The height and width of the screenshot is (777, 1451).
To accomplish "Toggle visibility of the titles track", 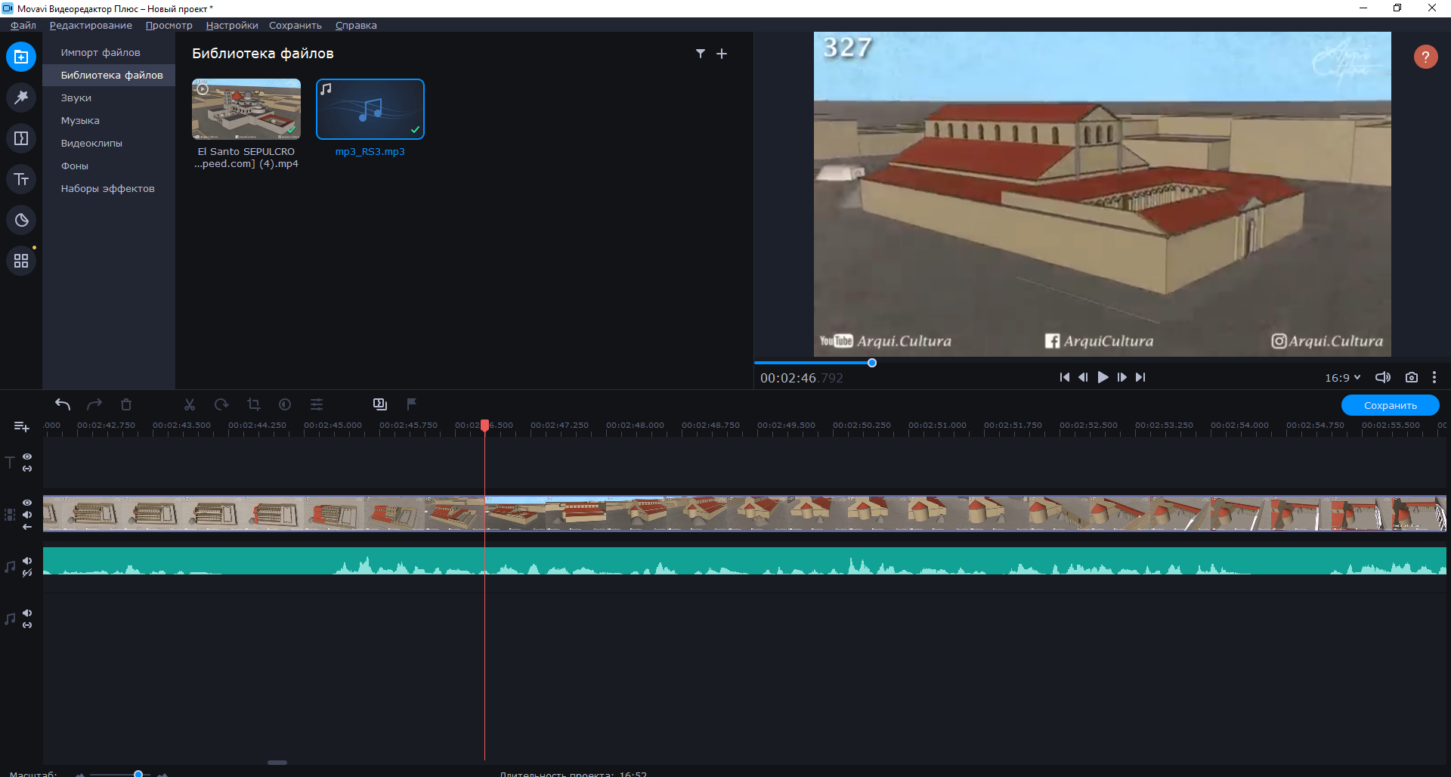I will [x=27, y=457].
